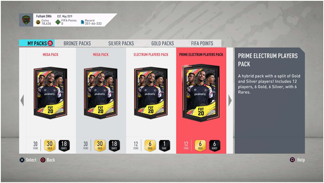Open the Silver Packs tab
This screenshot has width=324, height=183.
click(x=121, y=43)
